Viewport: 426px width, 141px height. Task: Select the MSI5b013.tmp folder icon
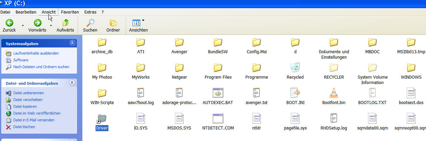(x=411, y=42)
